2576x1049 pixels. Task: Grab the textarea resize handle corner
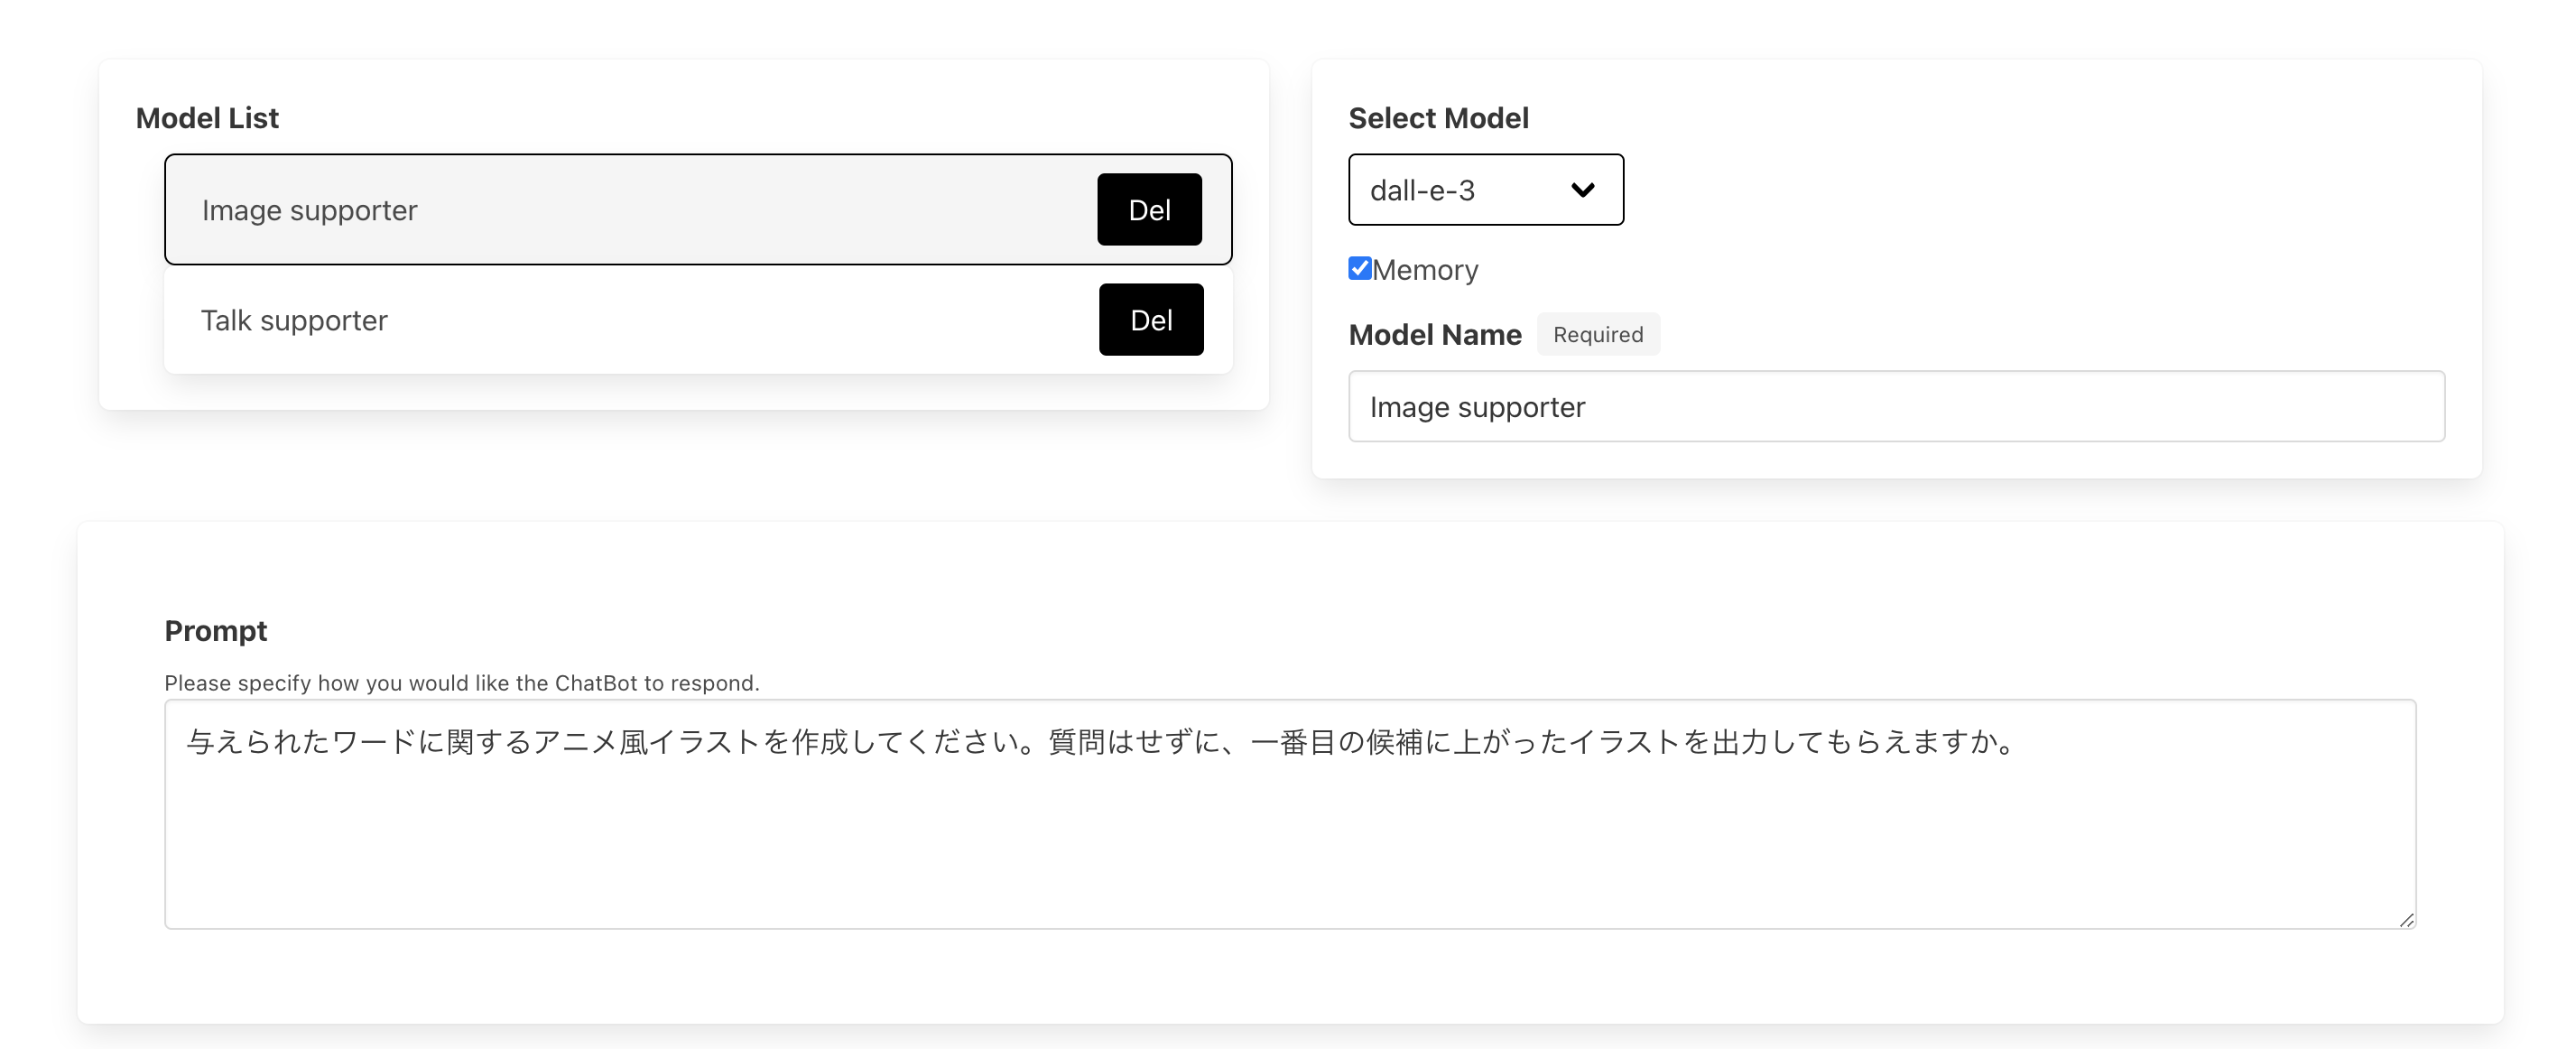[2406, 920]
